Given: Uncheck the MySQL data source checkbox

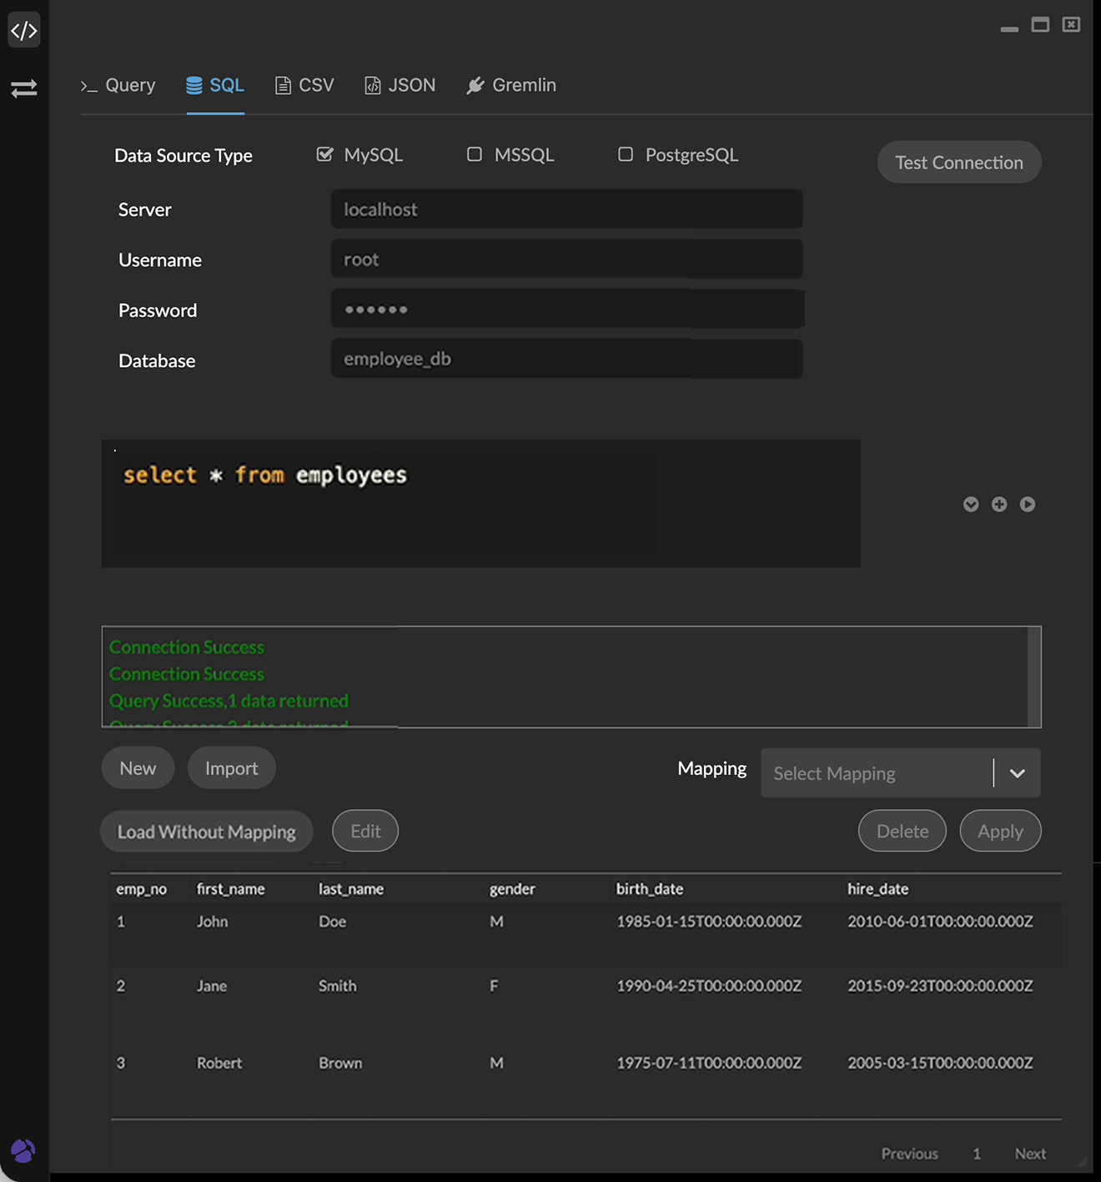Looking at the screenshot, I should click(x=325, y=154).
